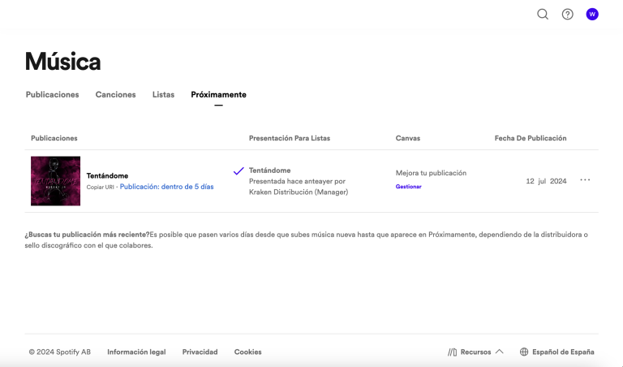Switch to the Publicaciones tab

(53, 94)
